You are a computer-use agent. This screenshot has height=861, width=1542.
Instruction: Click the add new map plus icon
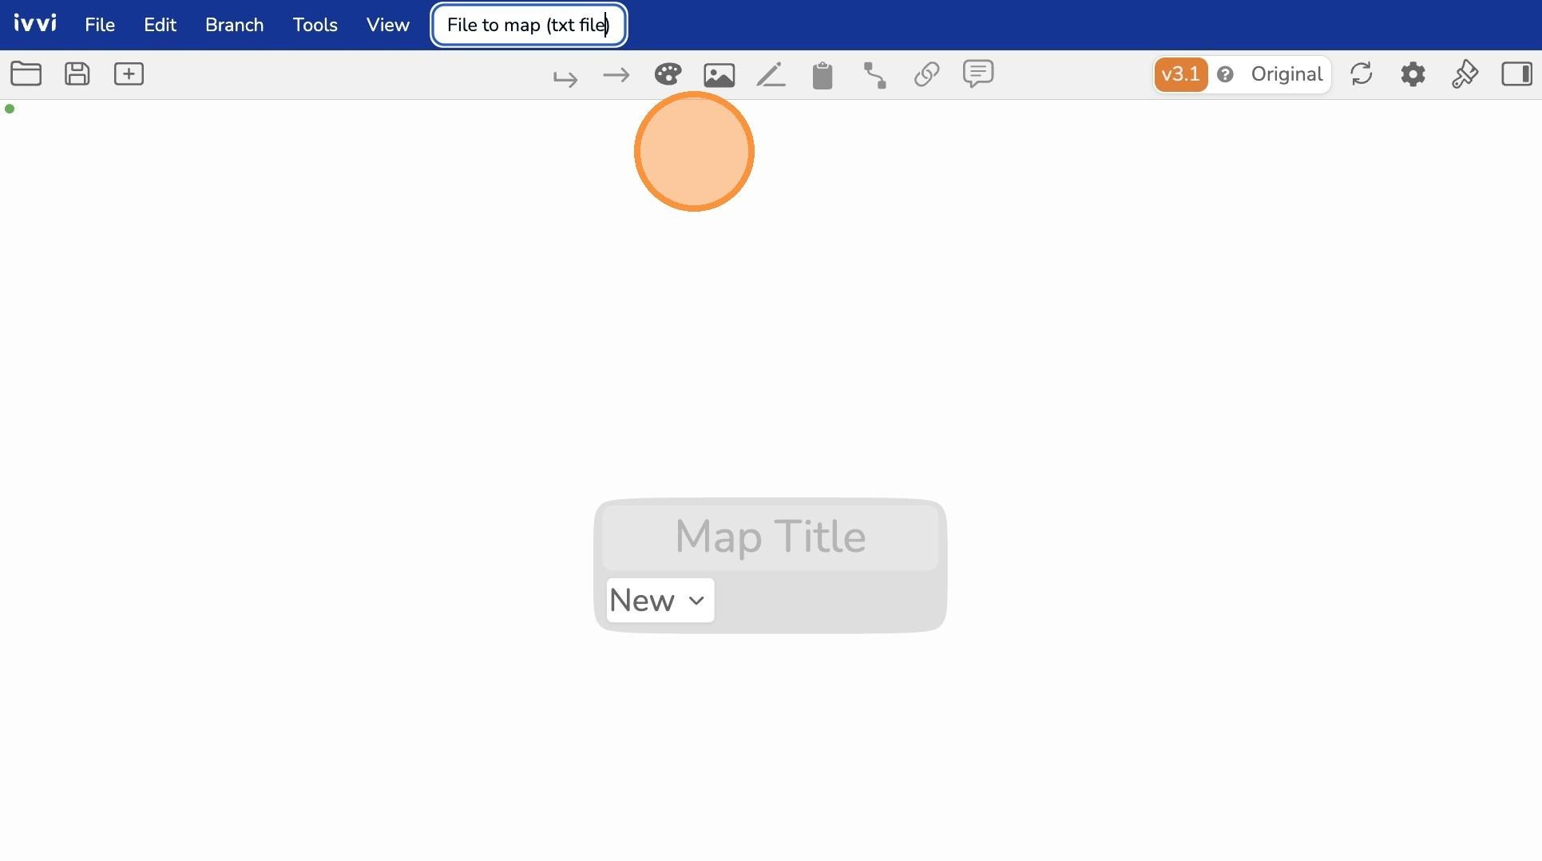[129, 74]
